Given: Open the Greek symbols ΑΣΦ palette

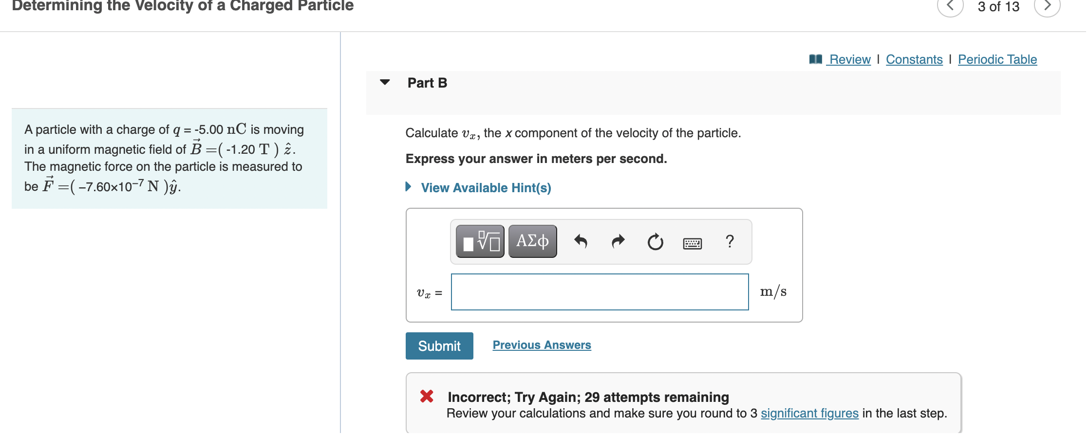Looking at the screenshot, I should coord(532,241).
